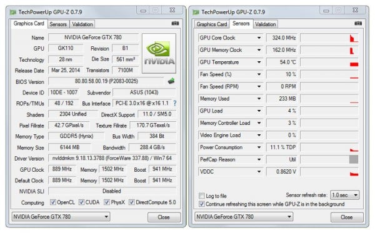
Task: Click Close button in Graphics Card window
Action: (x=164, y=217)
